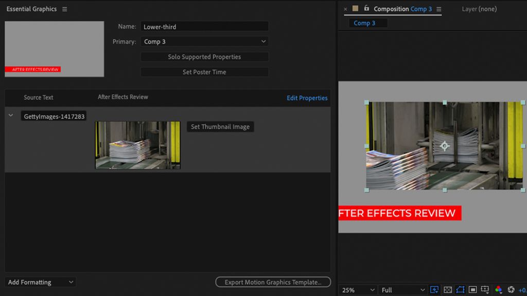Open the Primary composition dropdown
This screenshot has width=527, height=296.
click(204, 41)
